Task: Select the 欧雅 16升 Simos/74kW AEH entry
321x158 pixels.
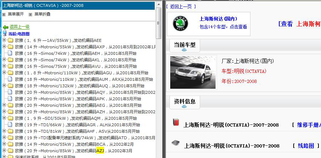Action: 76,53
